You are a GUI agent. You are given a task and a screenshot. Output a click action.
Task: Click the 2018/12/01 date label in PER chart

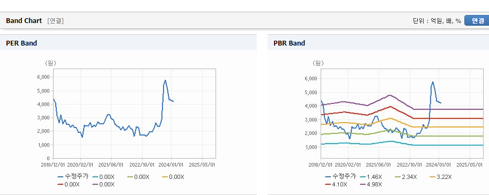[x=53, y=164]
